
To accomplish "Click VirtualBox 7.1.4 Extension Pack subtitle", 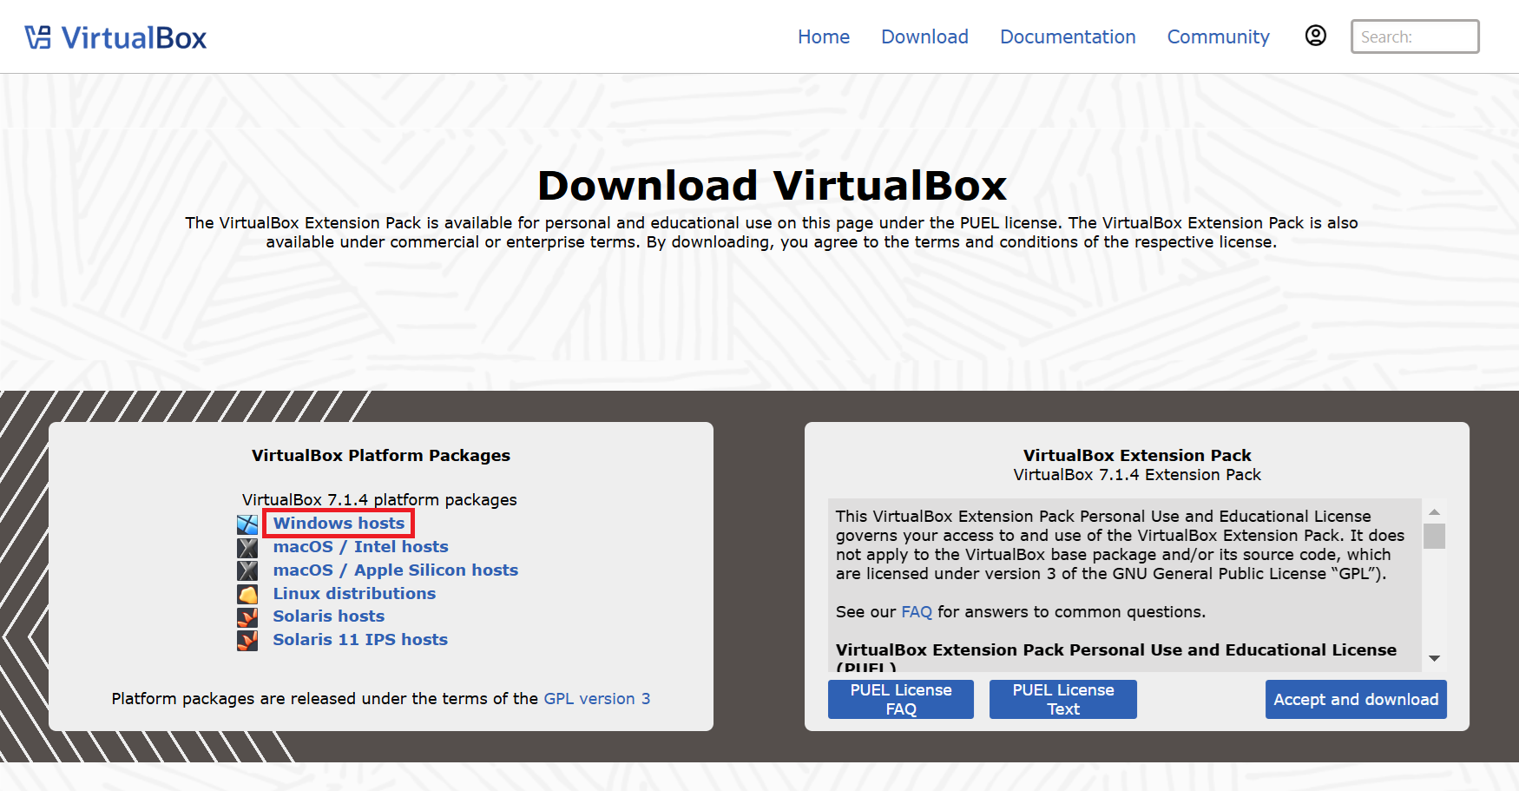I will coord(1137,474).
